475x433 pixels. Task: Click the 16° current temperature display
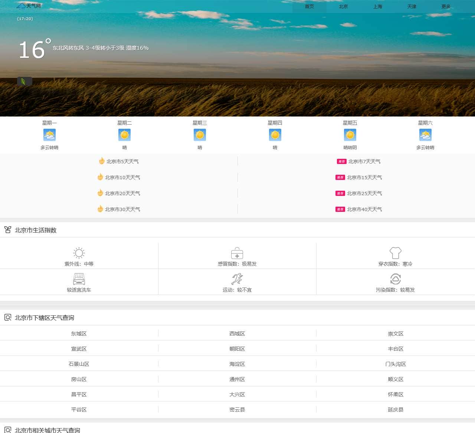(34, 50)
